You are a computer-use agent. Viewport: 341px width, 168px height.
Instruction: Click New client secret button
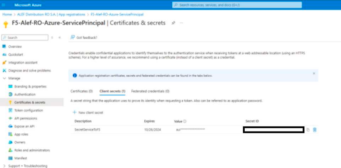(88, 112)
